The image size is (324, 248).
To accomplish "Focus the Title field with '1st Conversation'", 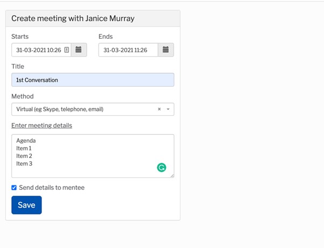I will (93, 80).
